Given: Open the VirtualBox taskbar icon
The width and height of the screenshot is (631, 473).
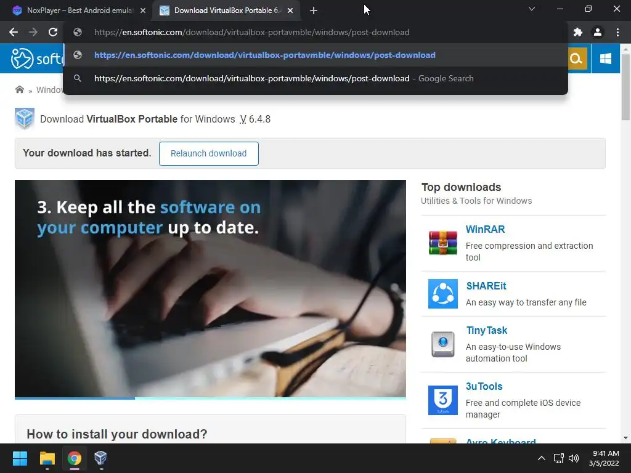Looking at the screenshot, I should coord(100,458).
